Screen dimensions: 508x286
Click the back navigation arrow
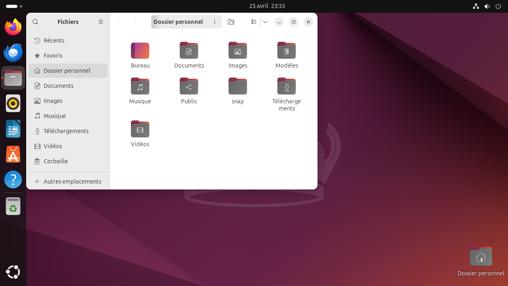(x=119, y=22)
